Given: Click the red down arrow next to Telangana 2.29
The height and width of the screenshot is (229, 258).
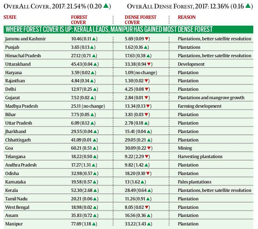Looking at the screenshot, I should tap(147, 156).
